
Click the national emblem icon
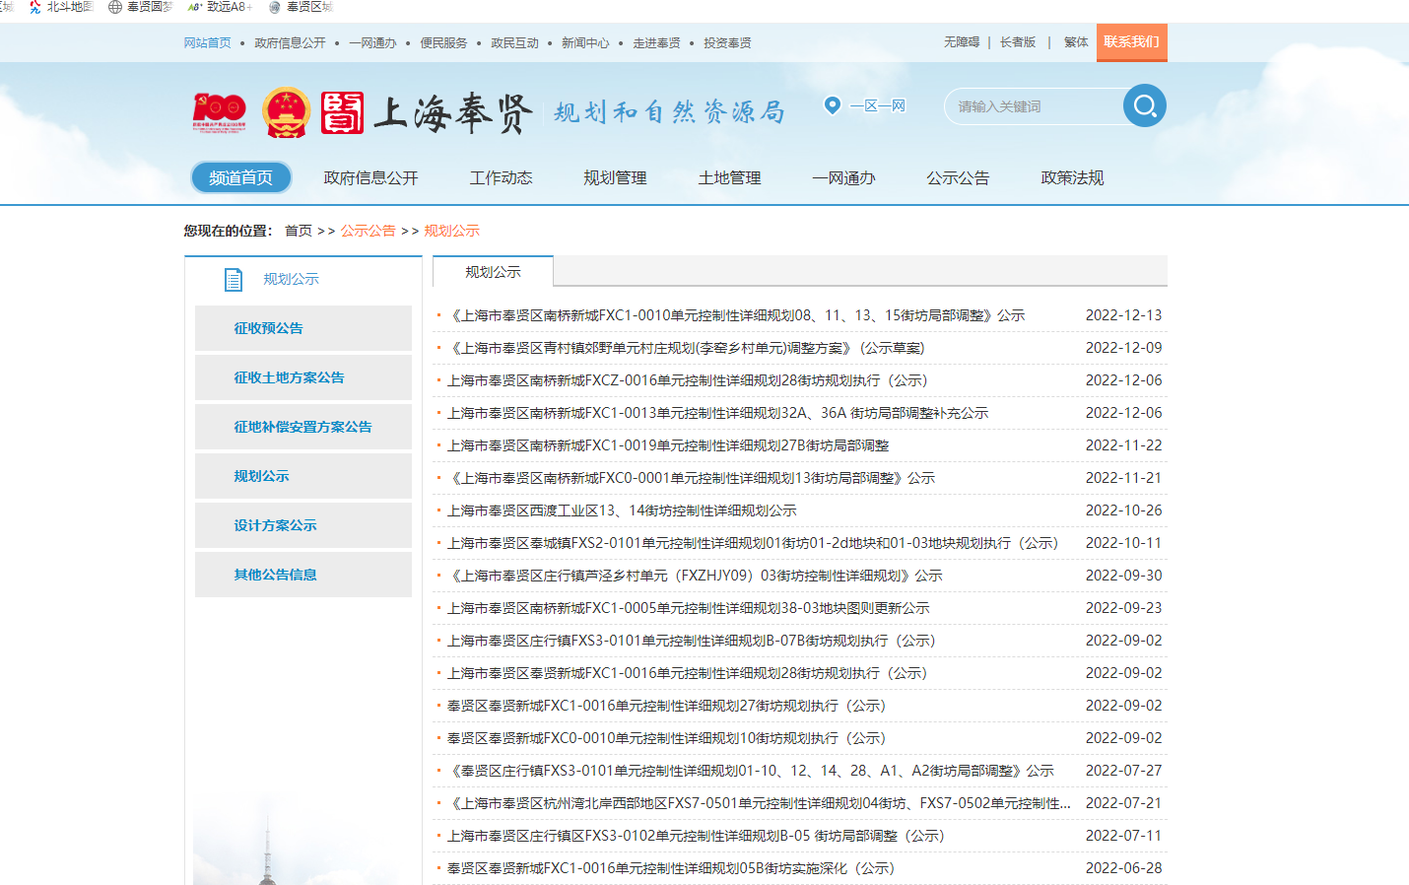click(x=287, y=113)
